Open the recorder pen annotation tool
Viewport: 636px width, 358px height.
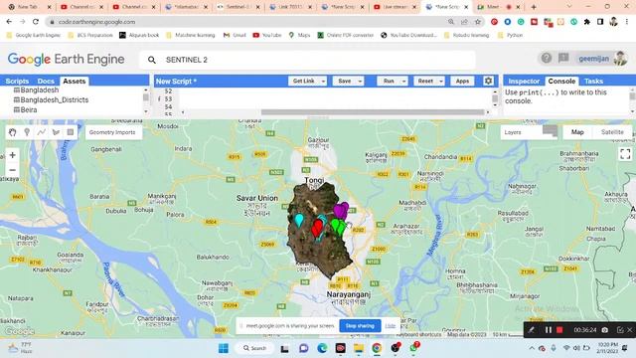pyautogui.click(x=532, y=330)
